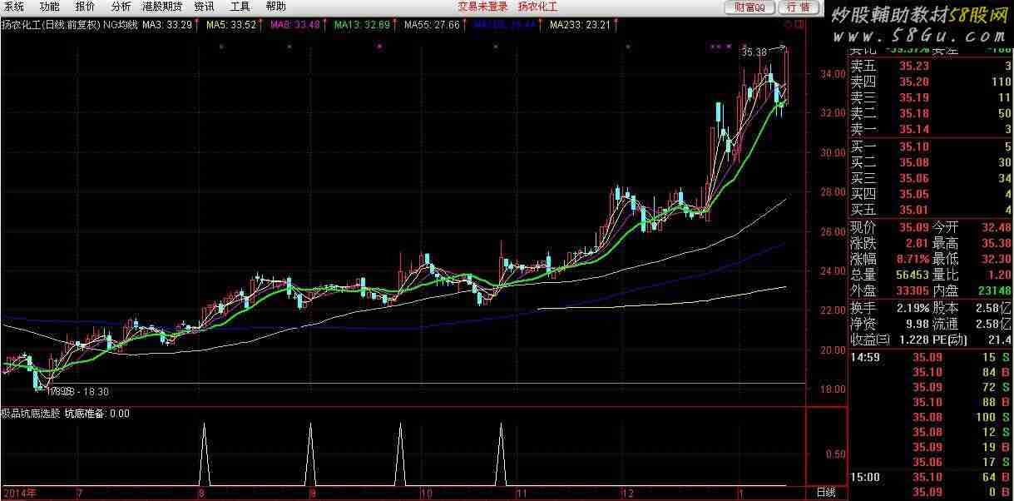1014x501 pixels.
Task: Select the 日线 period tab
Action: click(824, 493)
